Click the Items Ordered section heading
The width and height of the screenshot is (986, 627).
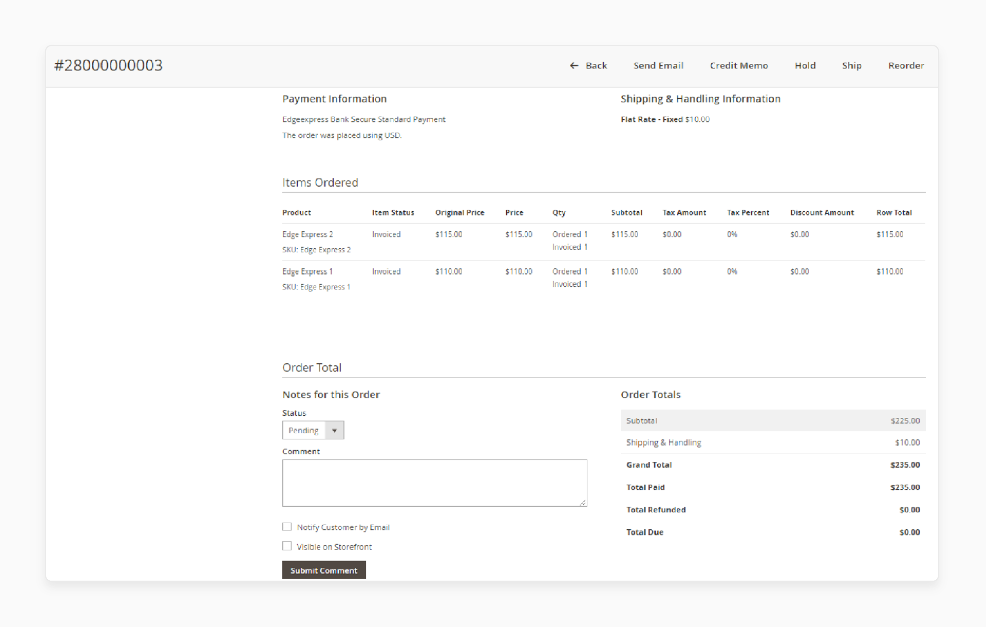click(320, 182)
